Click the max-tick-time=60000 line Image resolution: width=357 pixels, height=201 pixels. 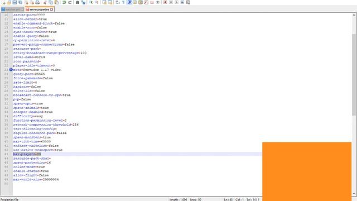point(32,141)
